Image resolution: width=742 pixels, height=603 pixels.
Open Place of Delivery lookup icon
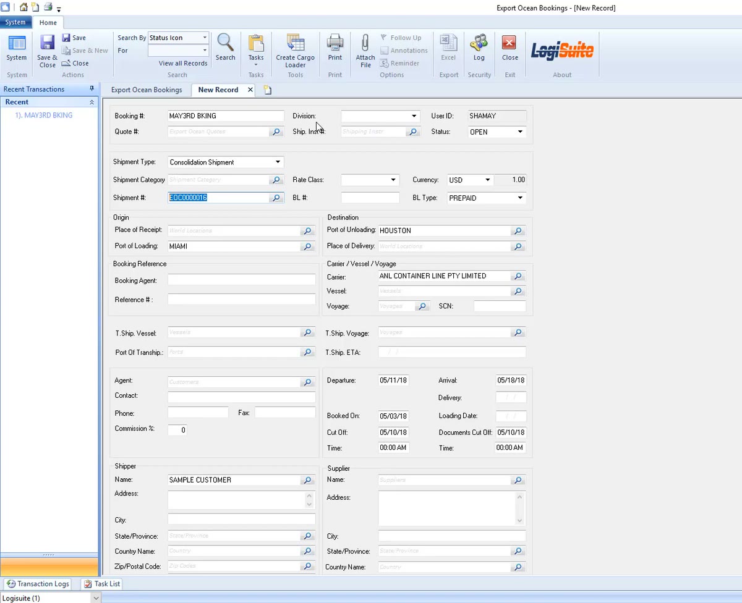coord(518,247)
